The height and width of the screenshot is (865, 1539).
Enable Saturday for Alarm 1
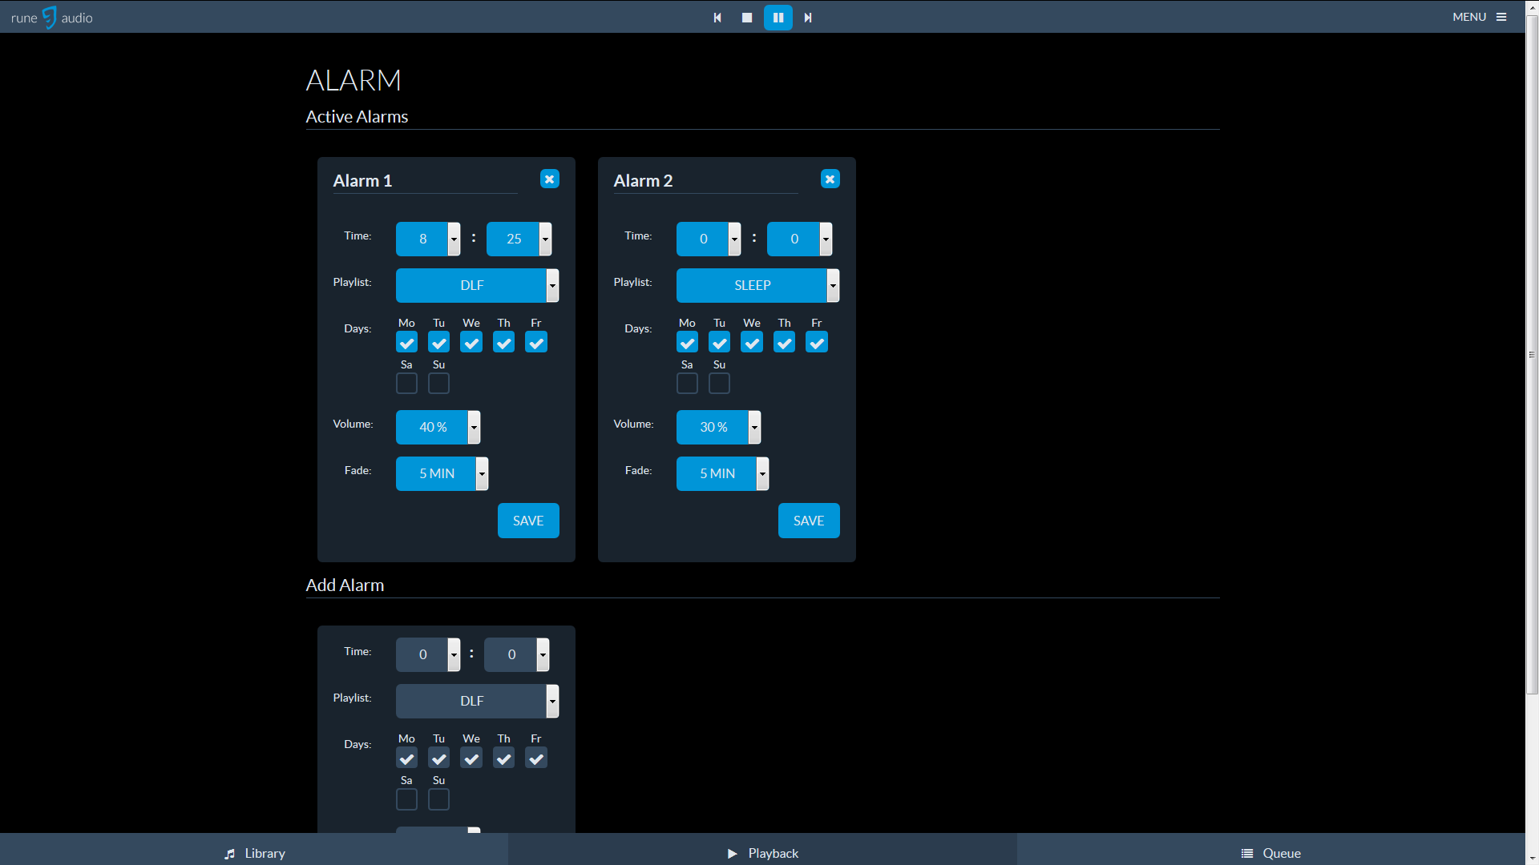click(406, 384)
